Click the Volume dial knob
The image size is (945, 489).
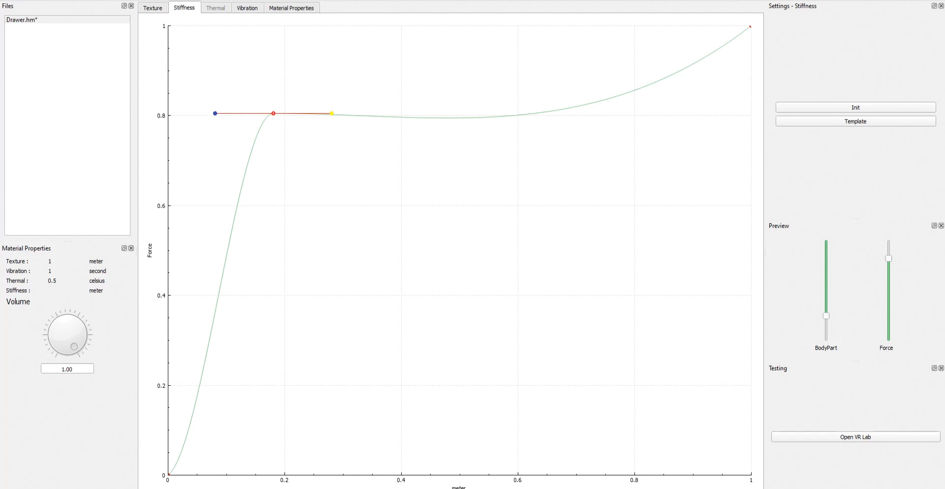pyautogui.click(x=67, y=335)
